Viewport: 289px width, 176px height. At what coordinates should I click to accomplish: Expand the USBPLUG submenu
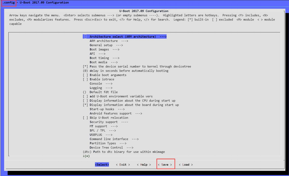click(101, 135)
